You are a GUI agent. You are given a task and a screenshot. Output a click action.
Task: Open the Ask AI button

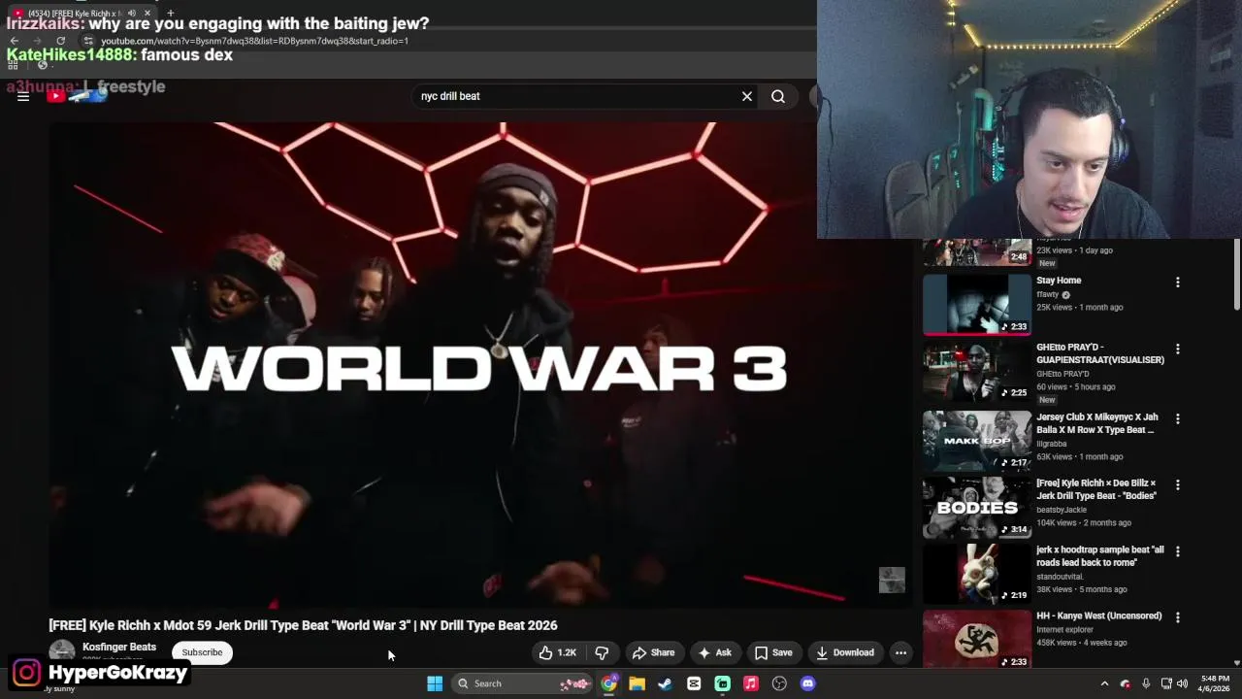tap(715, 652)
